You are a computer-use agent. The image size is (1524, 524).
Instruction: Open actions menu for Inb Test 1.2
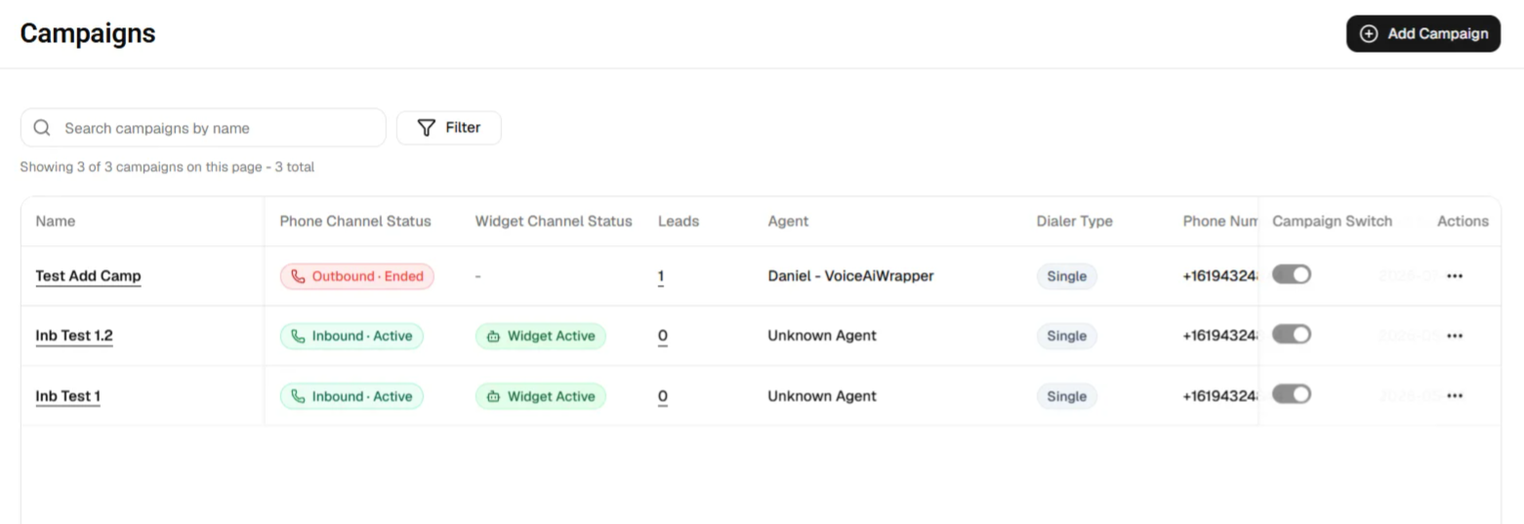1455,336
